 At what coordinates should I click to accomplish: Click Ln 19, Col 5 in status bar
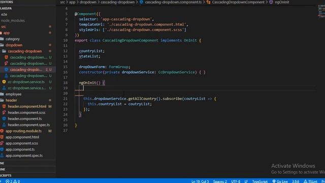[x=200, y=181]
